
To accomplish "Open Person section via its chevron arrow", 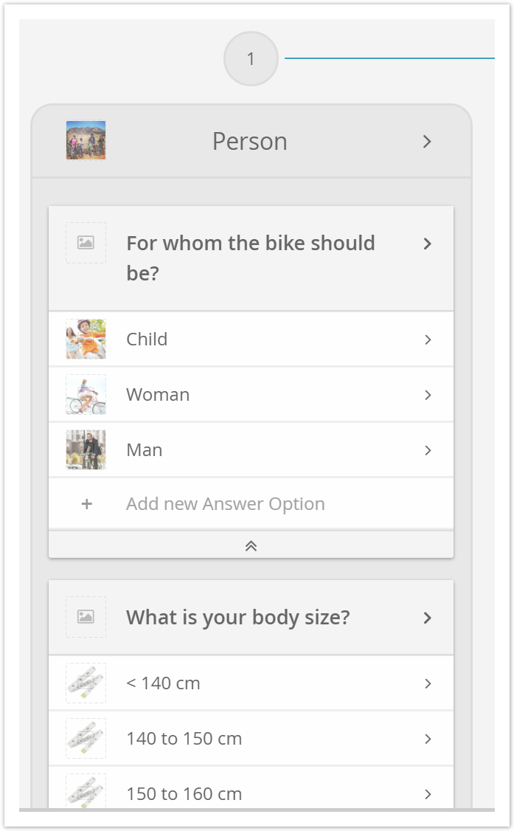I will click(x=427, y=142).
